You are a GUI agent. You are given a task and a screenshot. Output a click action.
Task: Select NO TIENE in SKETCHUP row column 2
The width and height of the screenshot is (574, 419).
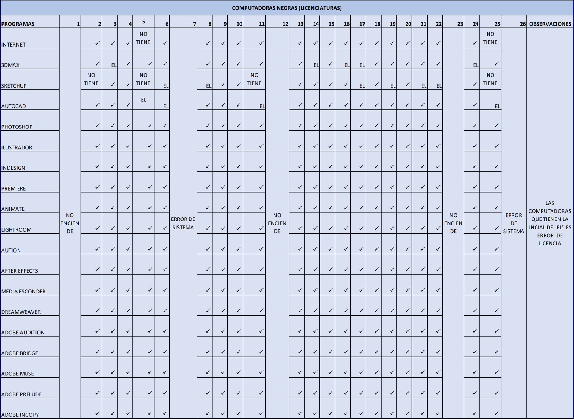tap(91, 79)
